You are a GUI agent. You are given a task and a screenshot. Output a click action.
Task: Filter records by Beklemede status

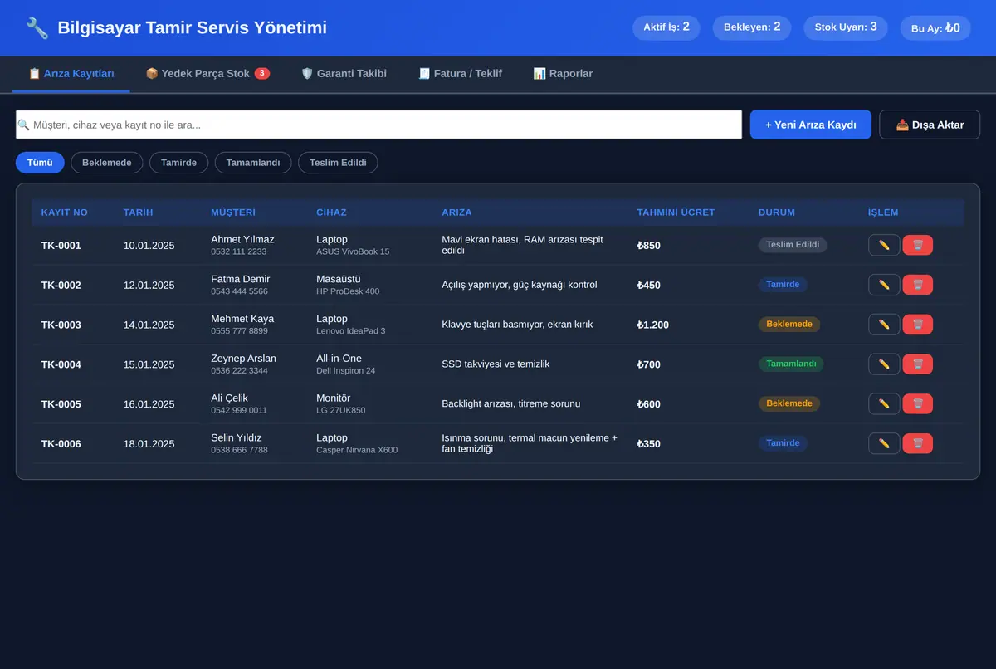tap(107, 163)
